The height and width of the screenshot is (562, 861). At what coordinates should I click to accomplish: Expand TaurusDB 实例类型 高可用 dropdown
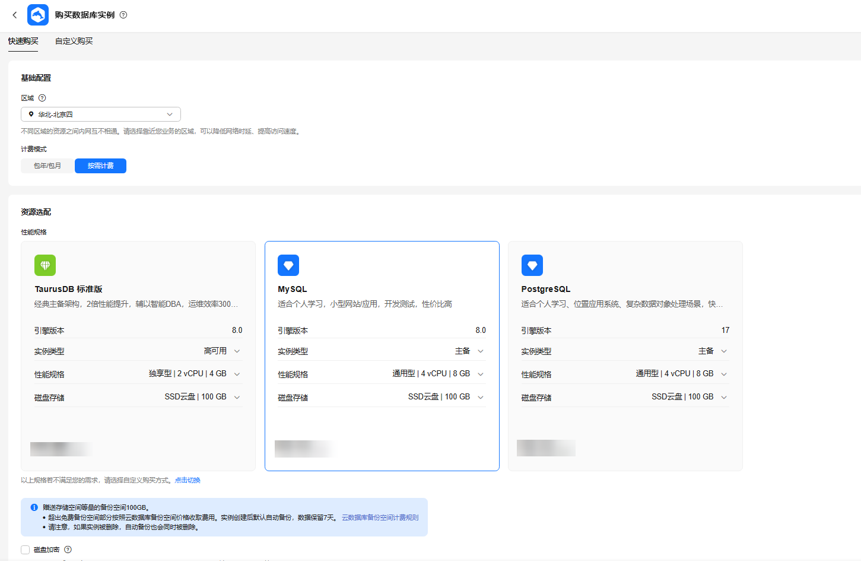pos(237,351)
